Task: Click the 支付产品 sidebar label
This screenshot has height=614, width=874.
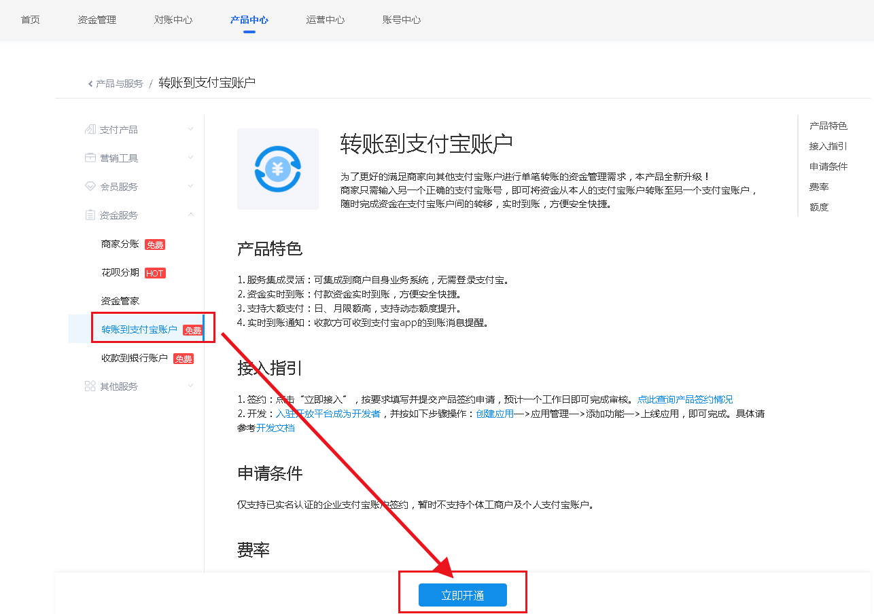Action: click(119, 130)
